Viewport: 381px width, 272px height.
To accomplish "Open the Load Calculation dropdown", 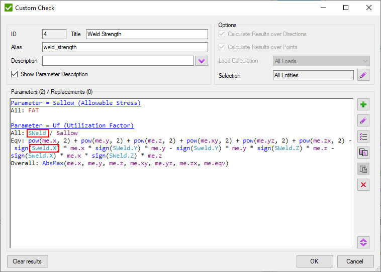I will tap(321, 61).
